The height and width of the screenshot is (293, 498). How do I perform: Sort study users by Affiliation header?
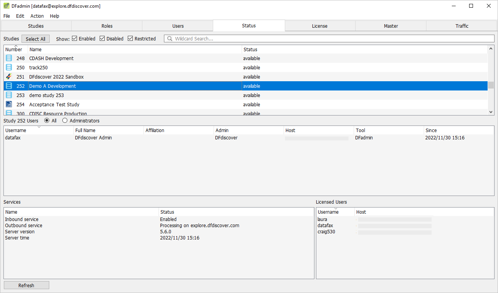coord(179,130)
